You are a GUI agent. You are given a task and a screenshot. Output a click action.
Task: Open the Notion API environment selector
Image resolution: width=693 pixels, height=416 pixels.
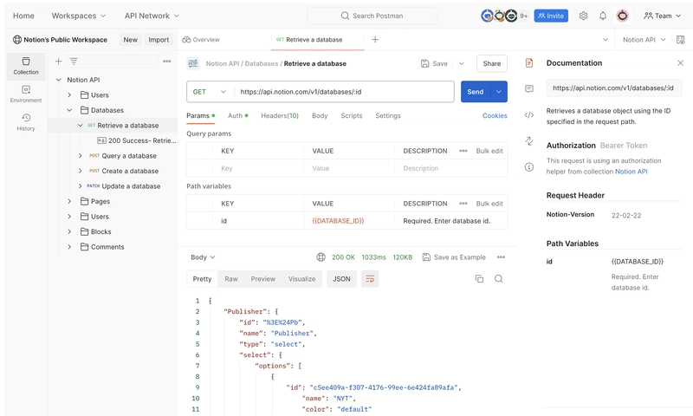[644, 40]
